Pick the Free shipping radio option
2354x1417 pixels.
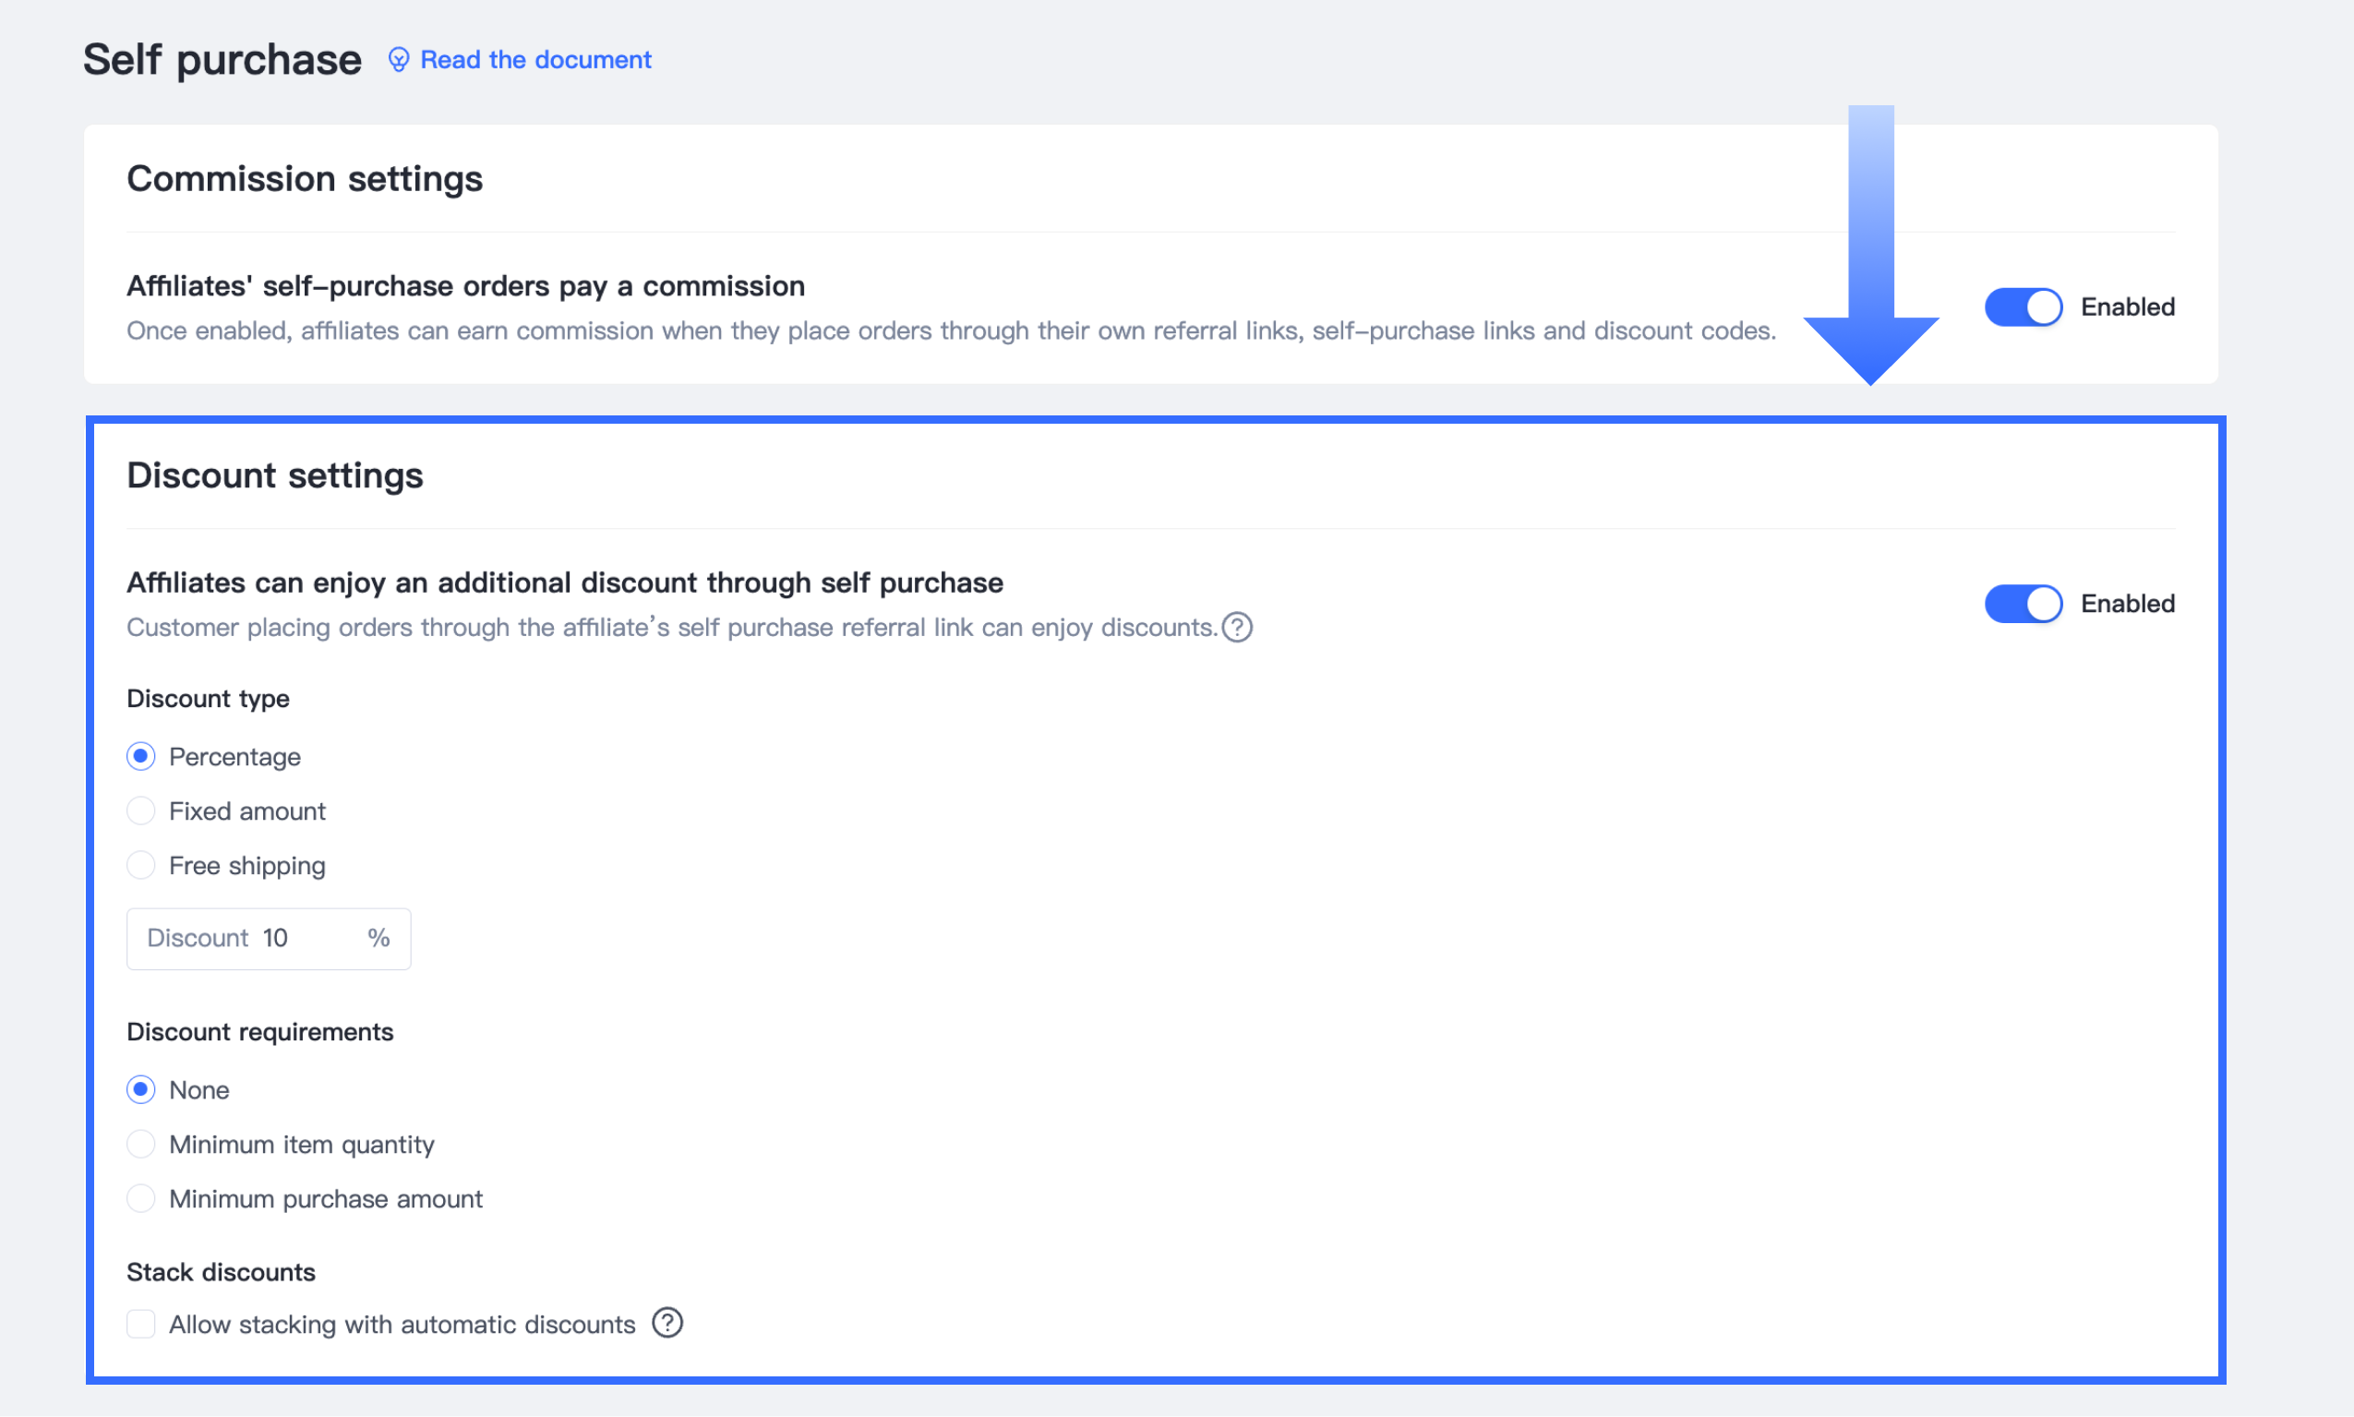141,865
